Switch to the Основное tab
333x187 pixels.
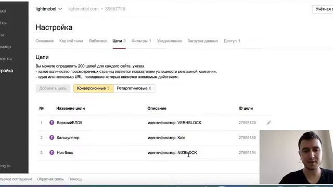[44, 41]
